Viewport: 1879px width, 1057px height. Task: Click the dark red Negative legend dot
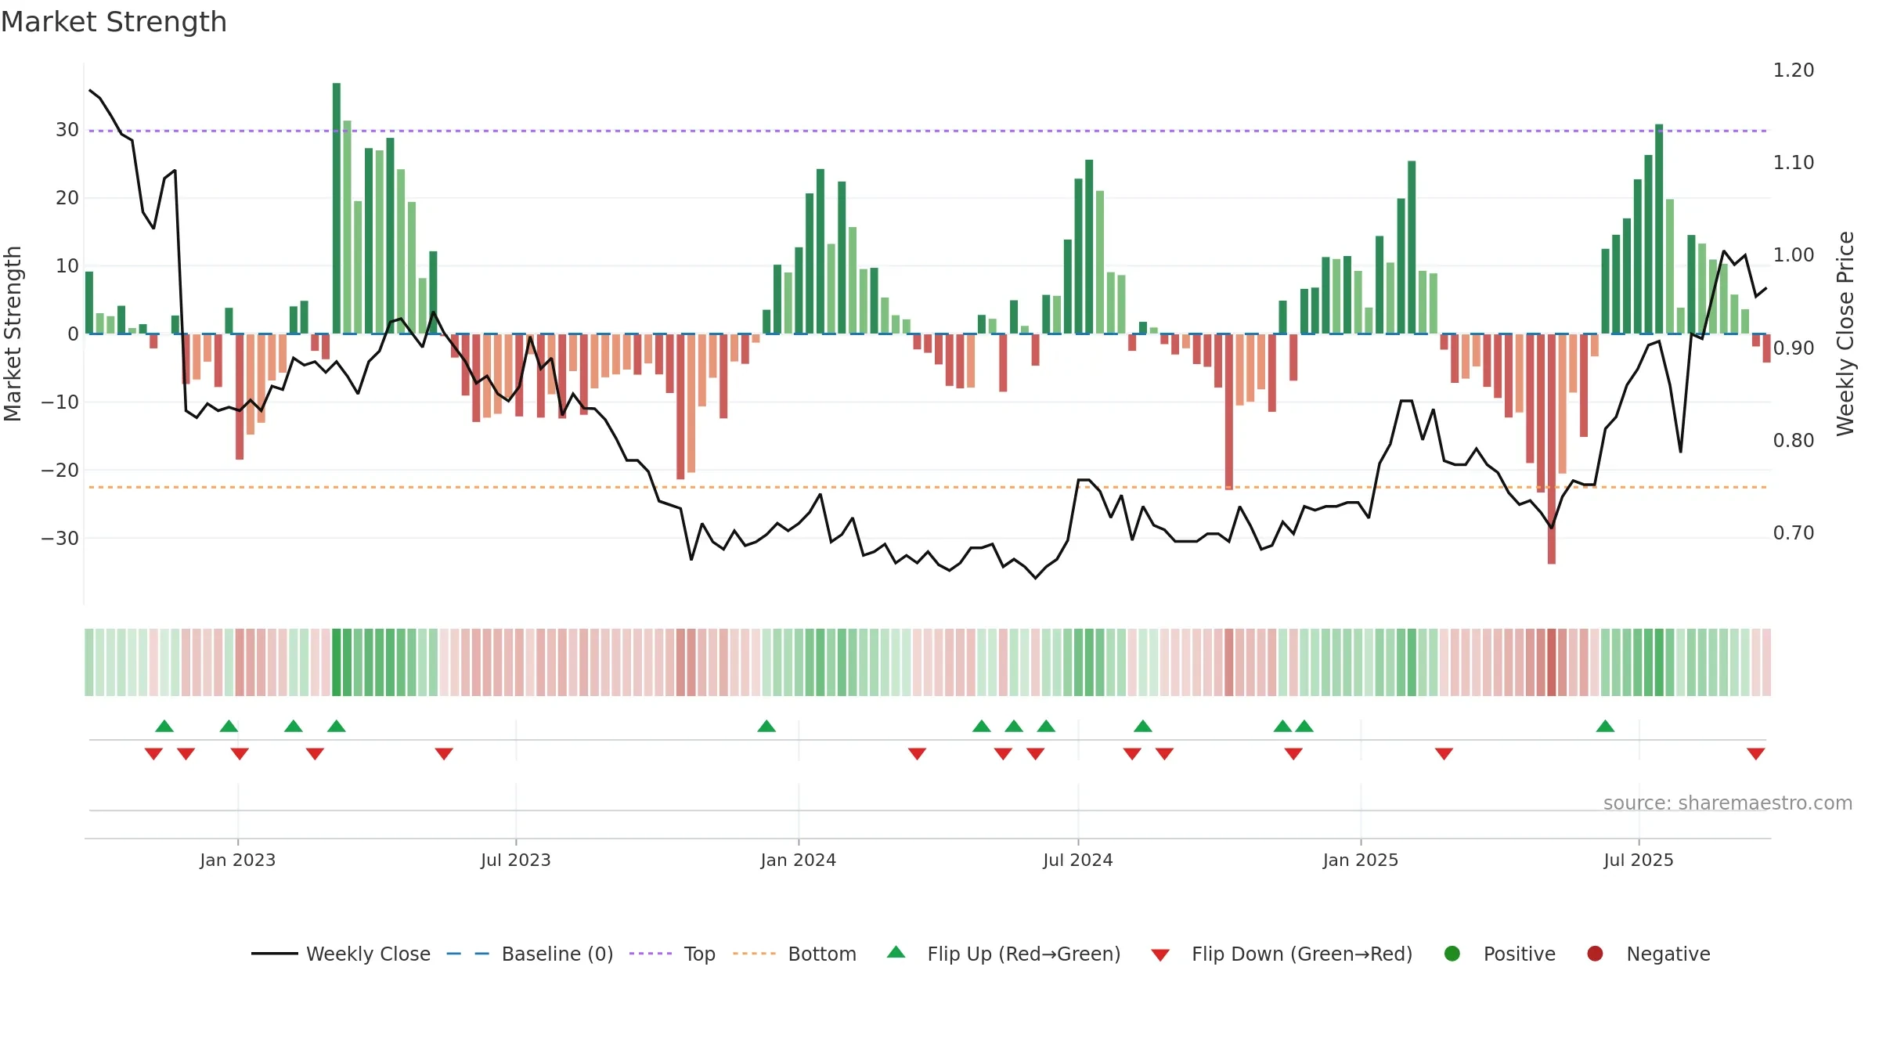pyautogui.click(x=1595, y=954)
